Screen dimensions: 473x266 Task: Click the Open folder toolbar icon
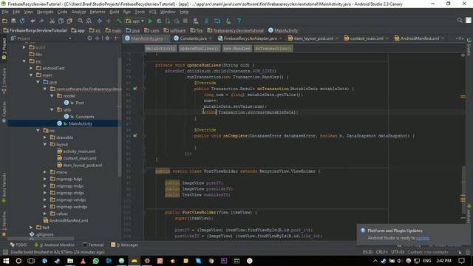(x=4, y=21)
